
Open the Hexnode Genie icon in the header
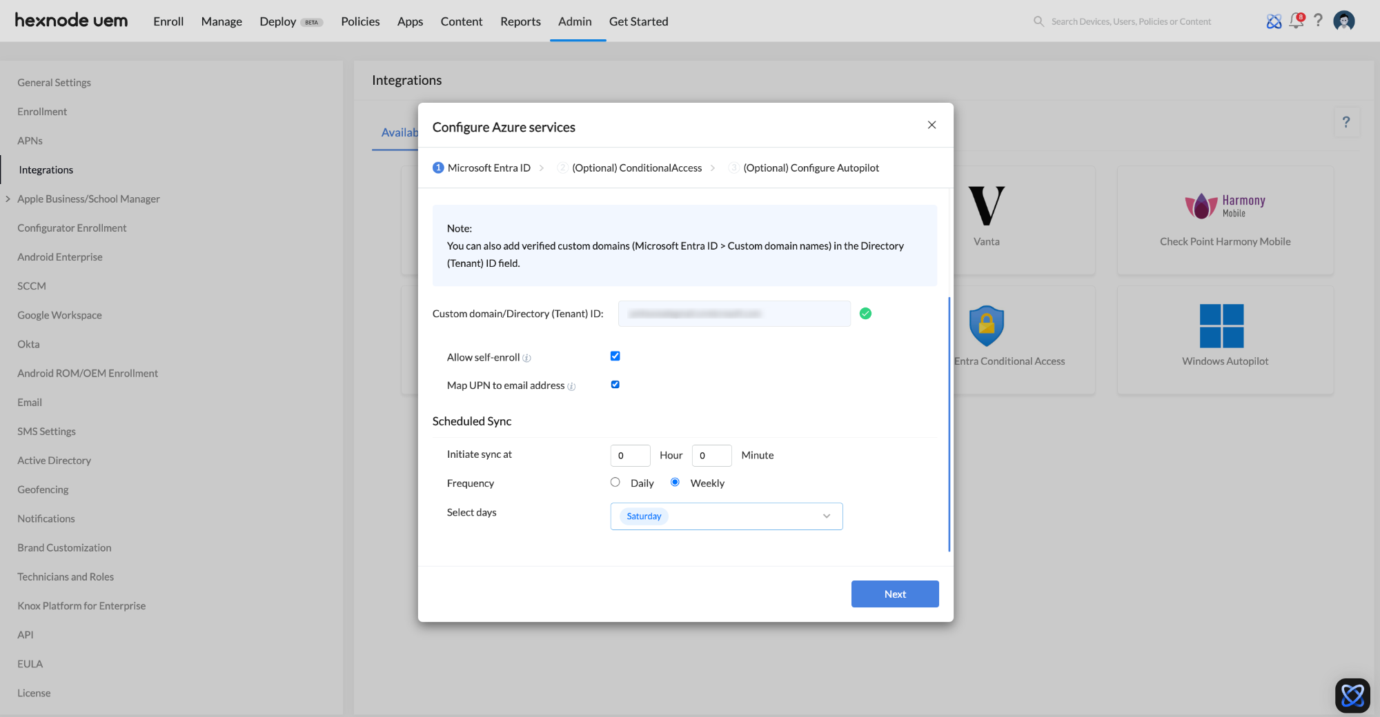[1274, 21]
